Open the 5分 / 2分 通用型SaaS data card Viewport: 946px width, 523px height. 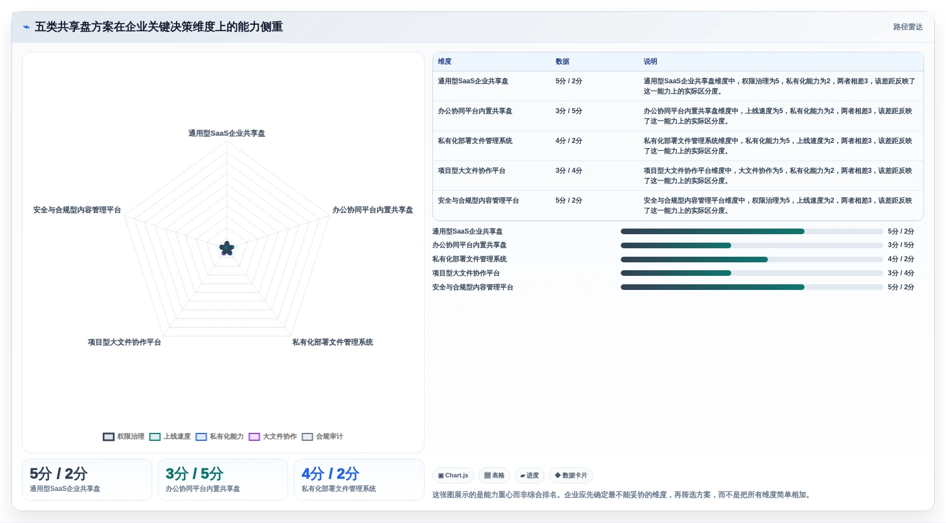tap(87, 480)
